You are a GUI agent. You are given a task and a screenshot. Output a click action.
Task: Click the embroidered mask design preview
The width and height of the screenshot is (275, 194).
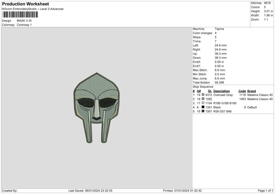tap(97, 108)
